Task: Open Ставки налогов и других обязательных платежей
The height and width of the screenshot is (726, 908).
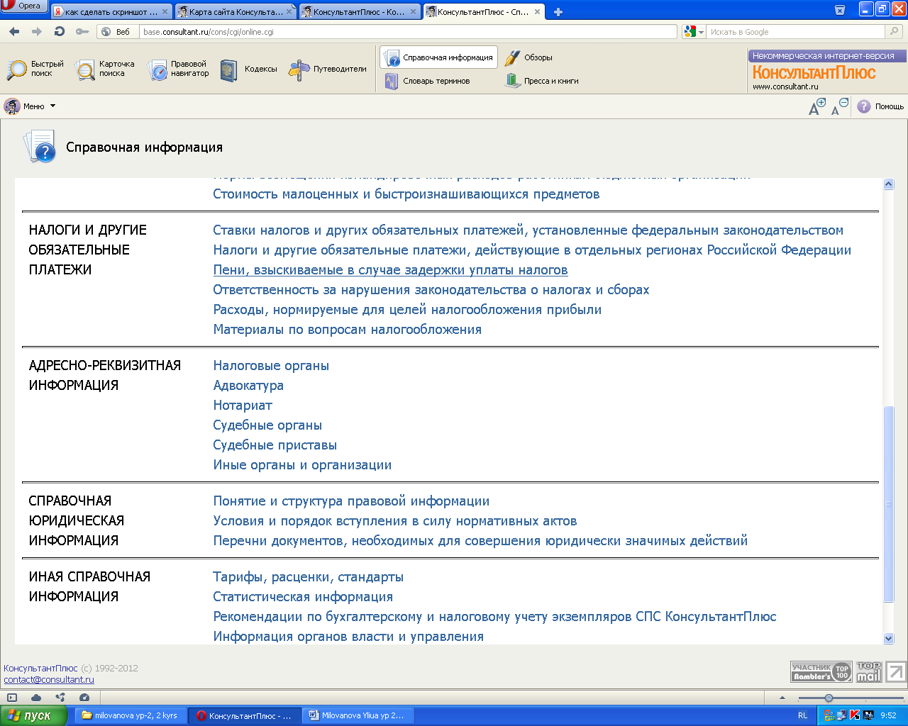Action: click(x=528, y=230)
